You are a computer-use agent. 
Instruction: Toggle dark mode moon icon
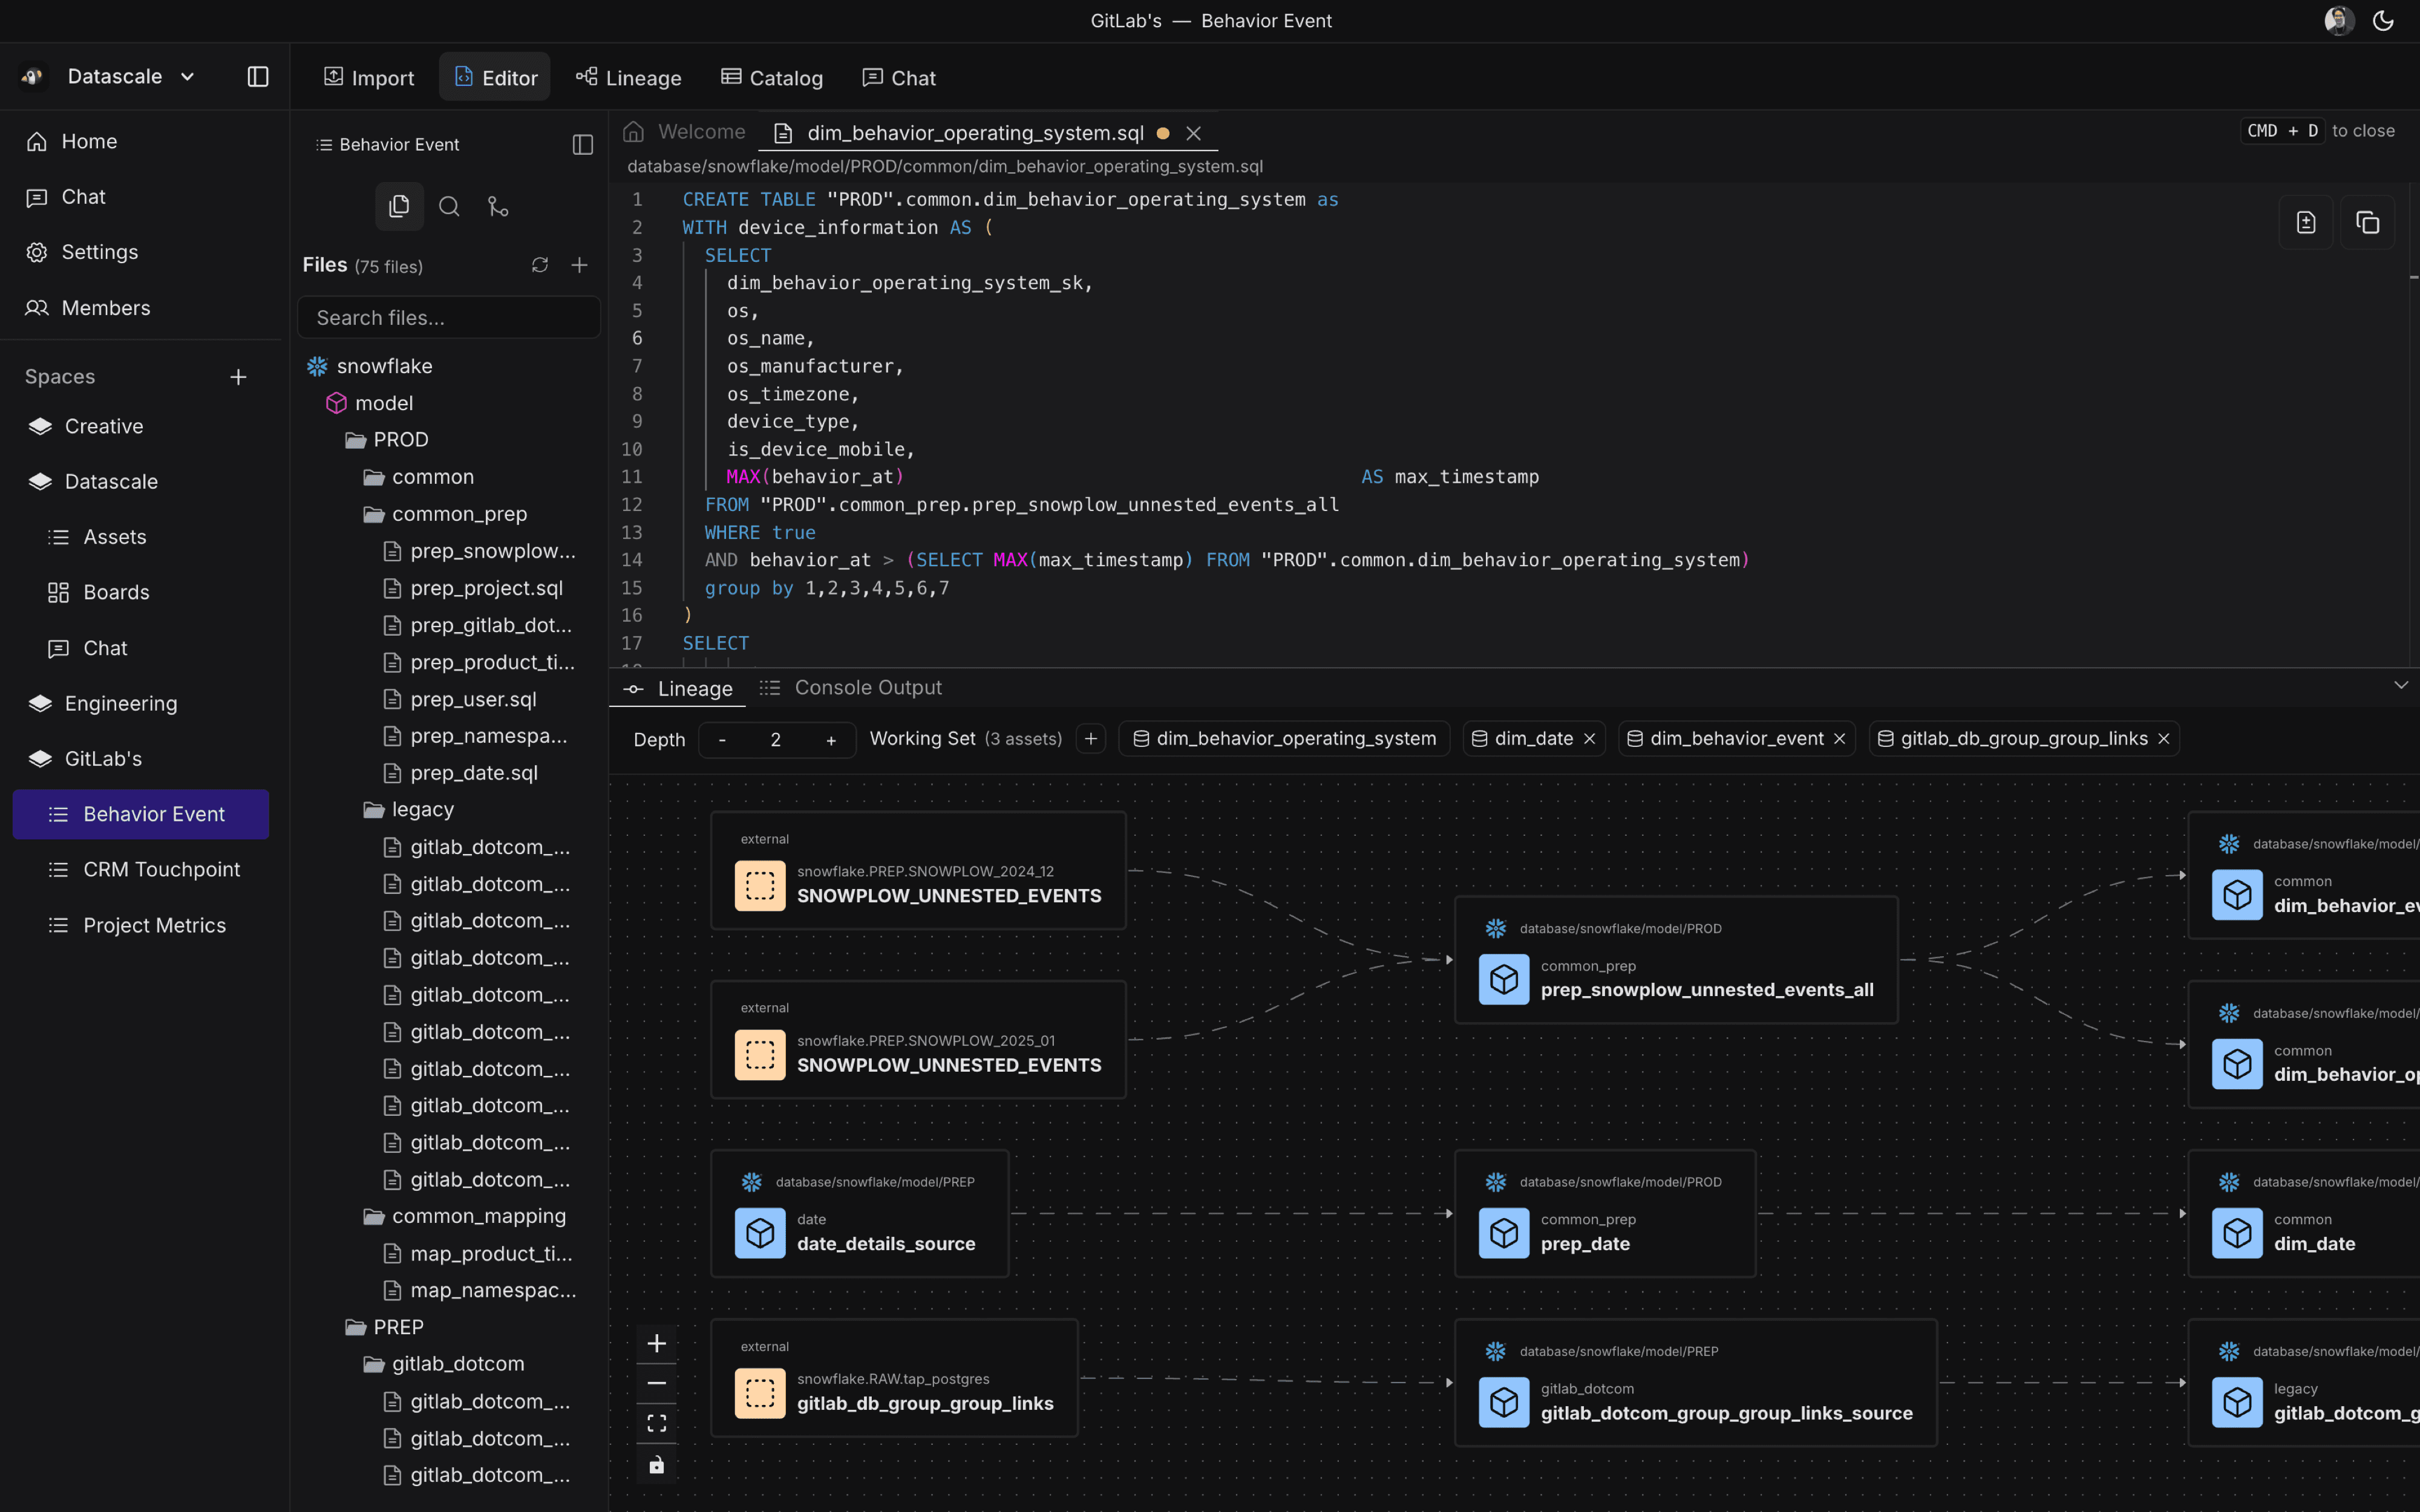pos(2383,21)
